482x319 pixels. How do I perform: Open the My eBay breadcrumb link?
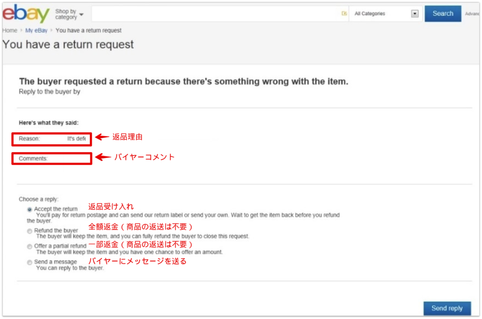[x=36, y=31]
